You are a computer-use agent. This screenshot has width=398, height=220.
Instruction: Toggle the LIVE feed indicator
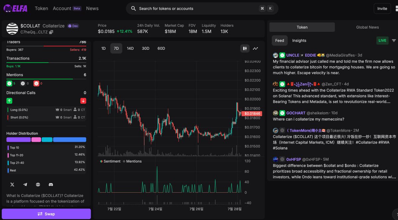click(382, 40)
